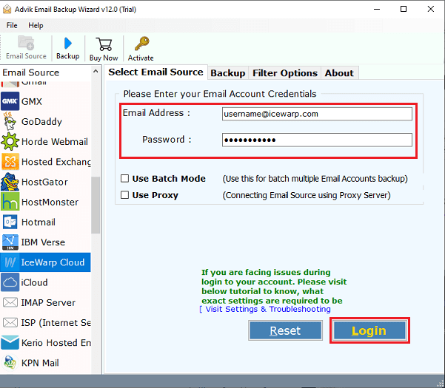Click the Backup play icon in toolbar
Screen dimensions: 445x388
coord(68,44)
